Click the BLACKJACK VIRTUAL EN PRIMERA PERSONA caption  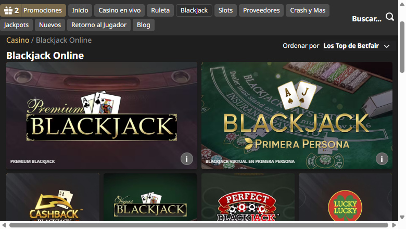[250, 161]
